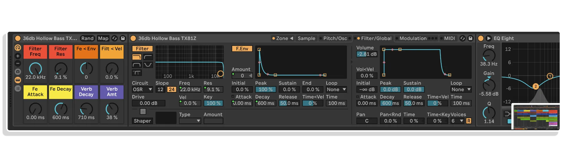Select the 24 dB filter slope
The width and height of the screenshot is (565, 162).
click(172, 89)
